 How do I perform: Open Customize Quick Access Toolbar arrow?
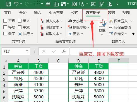point(117,4)
